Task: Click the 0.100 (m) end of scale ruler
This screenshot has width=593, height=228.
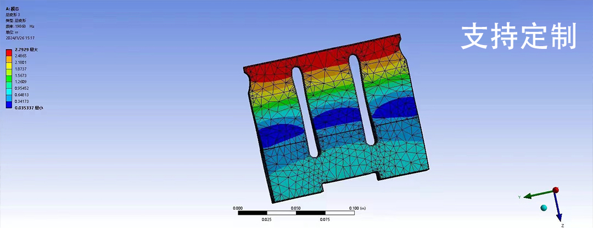Action: point(357,208)
